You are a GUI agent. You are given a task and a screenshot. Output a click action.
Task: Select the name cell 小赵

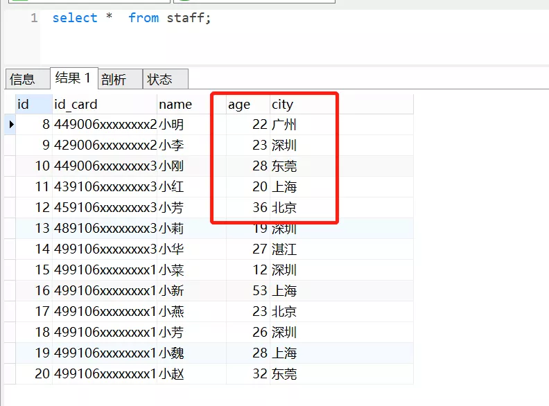coord(191,374)
